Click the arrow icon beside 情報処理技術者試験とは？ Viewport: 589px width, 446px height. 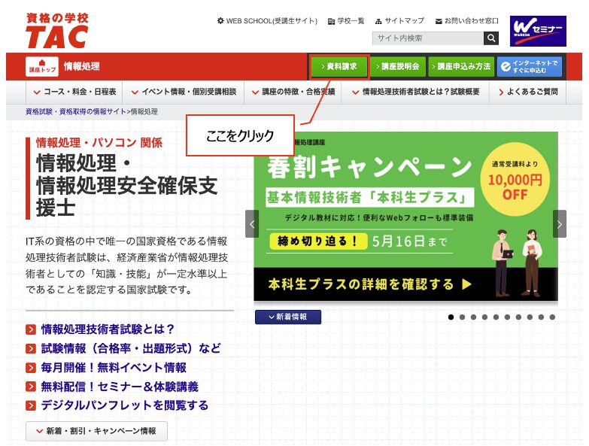31,329
